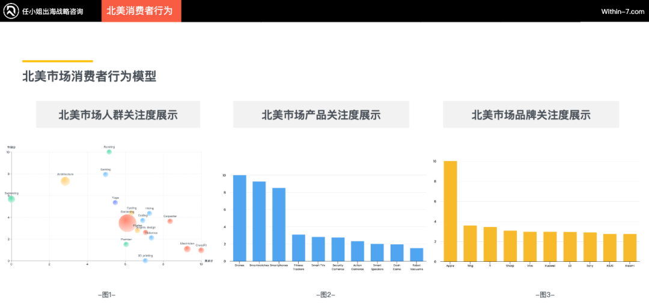
Task: Click the -图2- caption
Action: tap(325, 295)
